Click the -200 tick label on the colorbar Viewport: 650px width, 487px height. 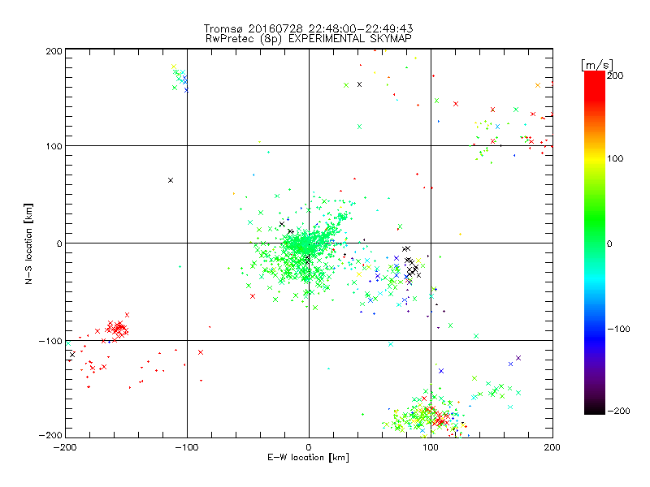(x=618, y=411)
